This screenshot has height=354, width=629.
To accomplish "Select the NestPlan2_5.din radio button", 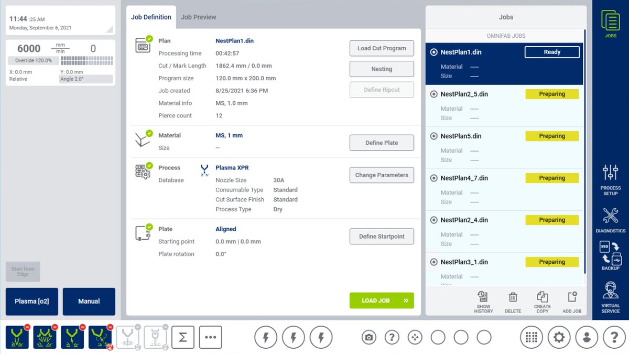I will coord(433,94).
